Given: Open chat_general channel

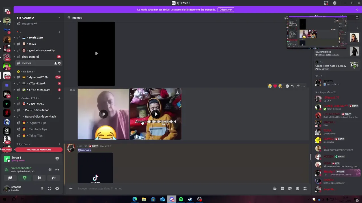Looking at the screenshot, I should pyautogui.click(x=39, y=57).
